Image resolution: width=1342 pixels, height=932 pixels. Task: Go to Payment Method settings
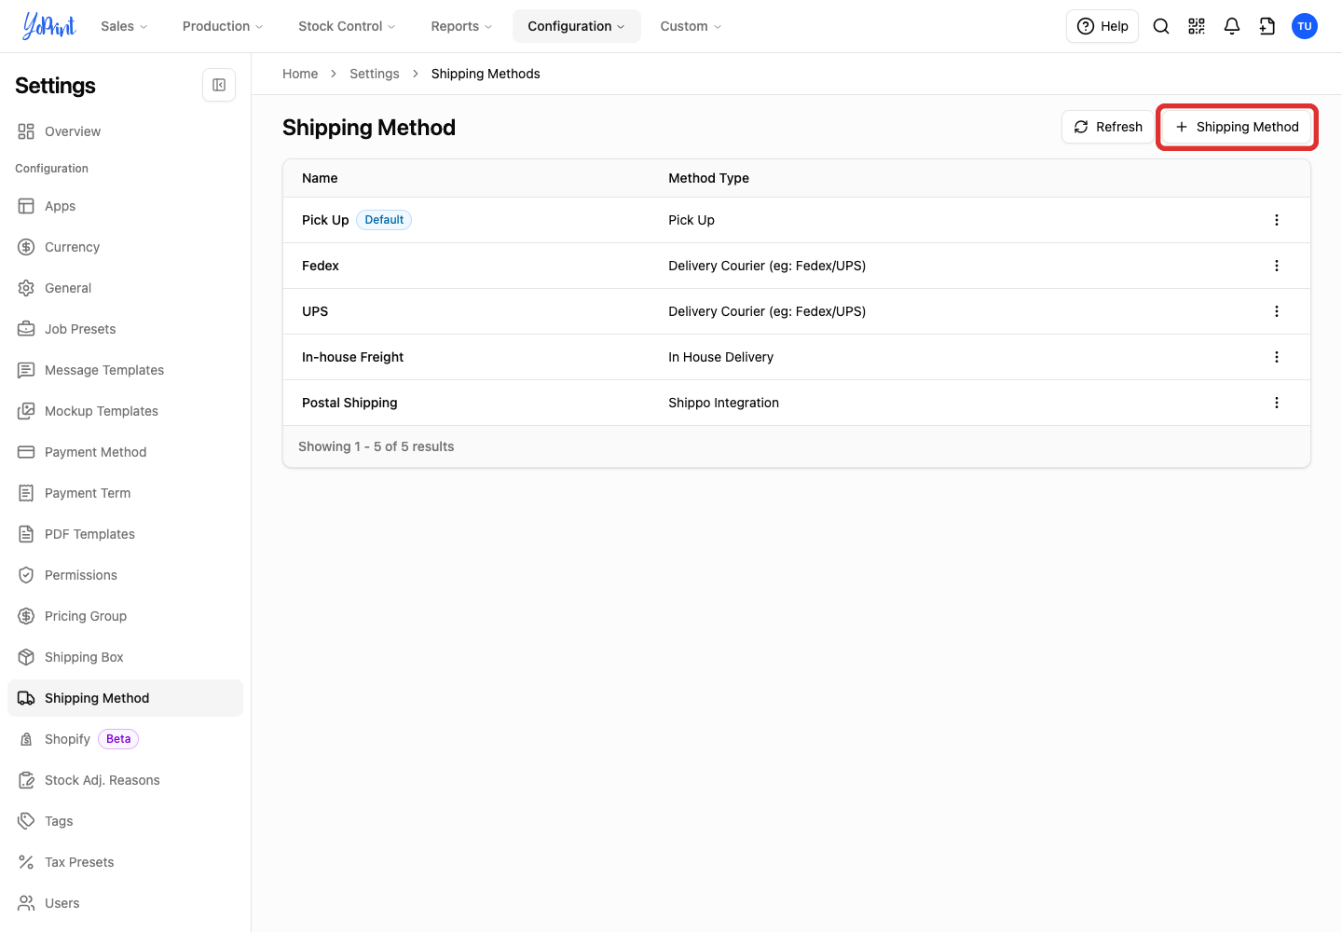(x=125, y=452)
